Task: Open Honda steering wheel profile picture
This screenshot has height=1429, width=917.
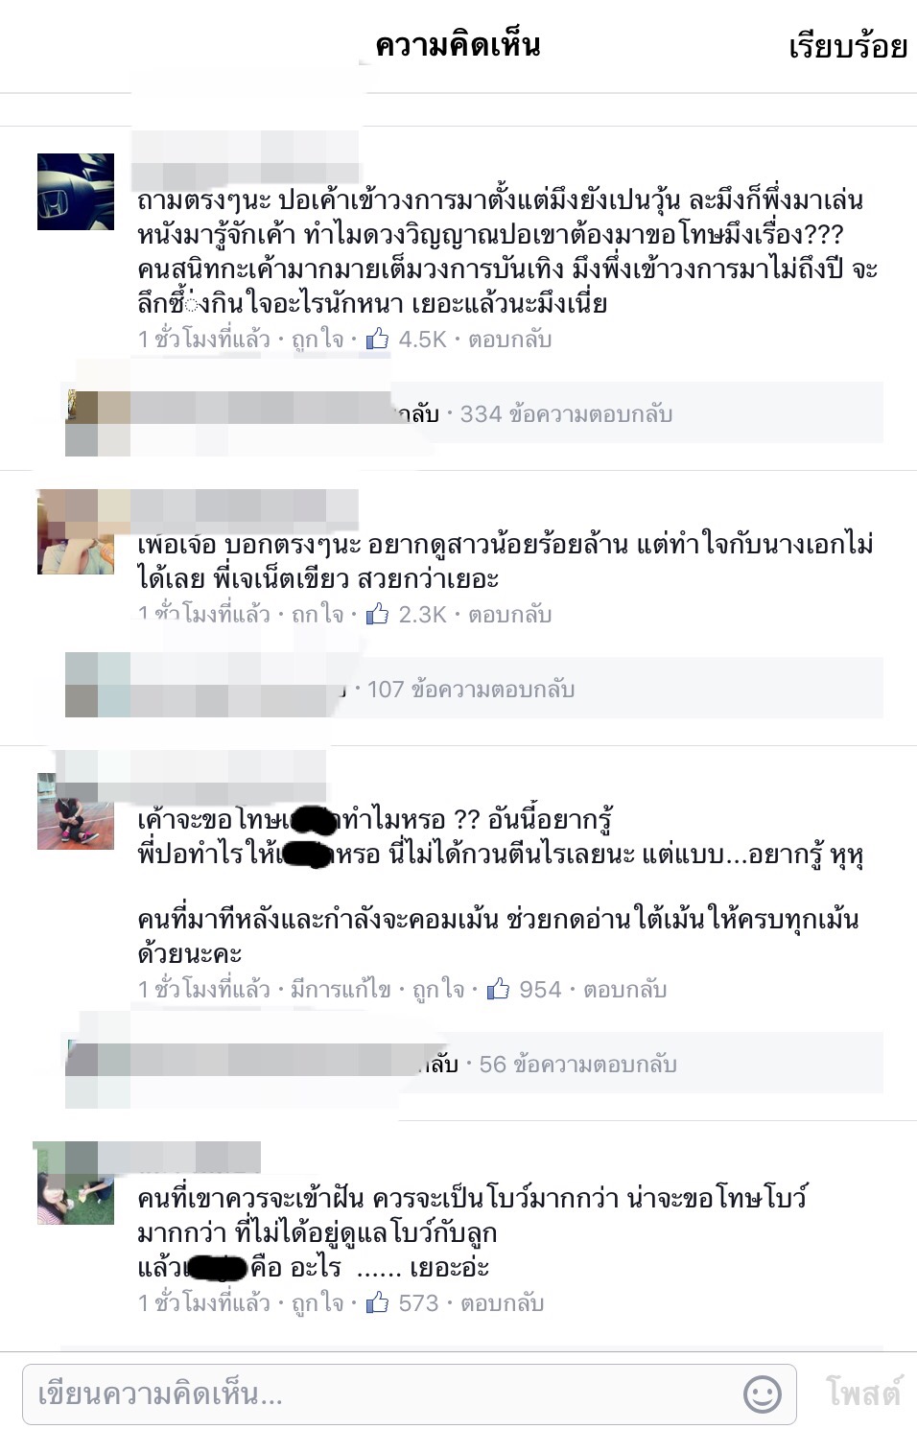Action: tap(76, 192)
